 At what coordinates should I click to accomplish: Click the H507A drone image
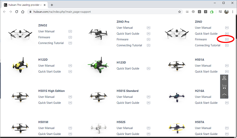pyautogui.click(x=177, y=128)
